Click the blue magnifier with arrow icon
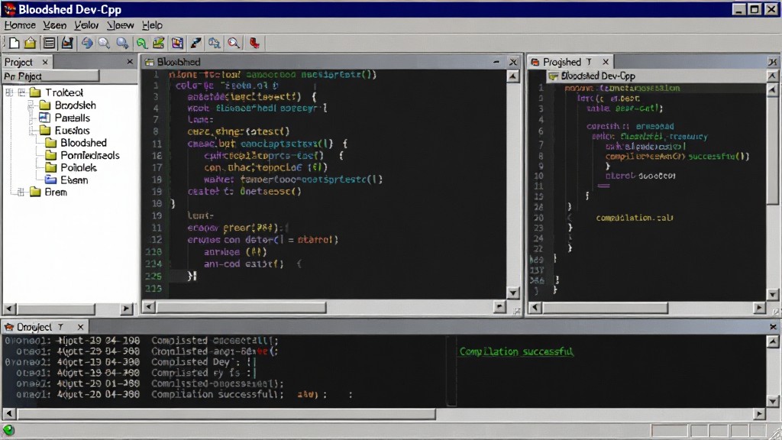 (x=122, y=43)
